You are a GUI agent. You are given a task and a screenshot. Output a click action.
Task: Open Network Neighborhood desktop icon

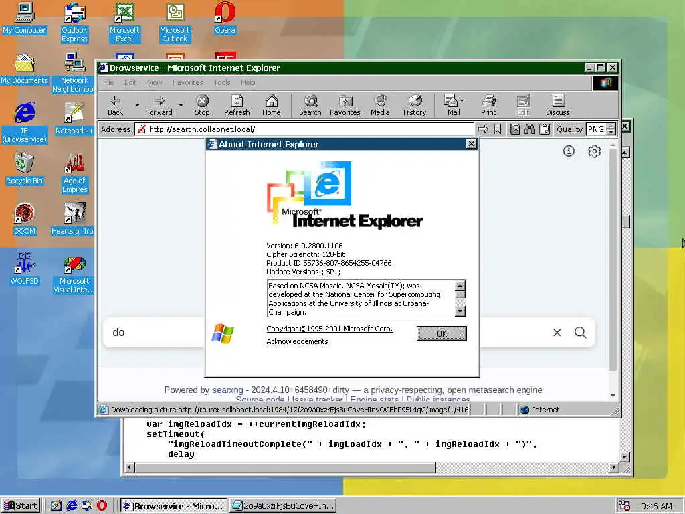point(74,73)
